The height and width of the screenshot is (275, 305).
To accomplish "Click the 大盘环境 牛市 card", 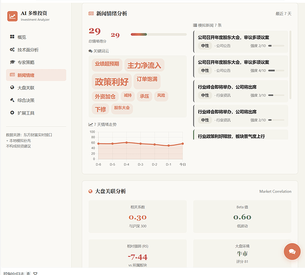I will pos(242,254).
